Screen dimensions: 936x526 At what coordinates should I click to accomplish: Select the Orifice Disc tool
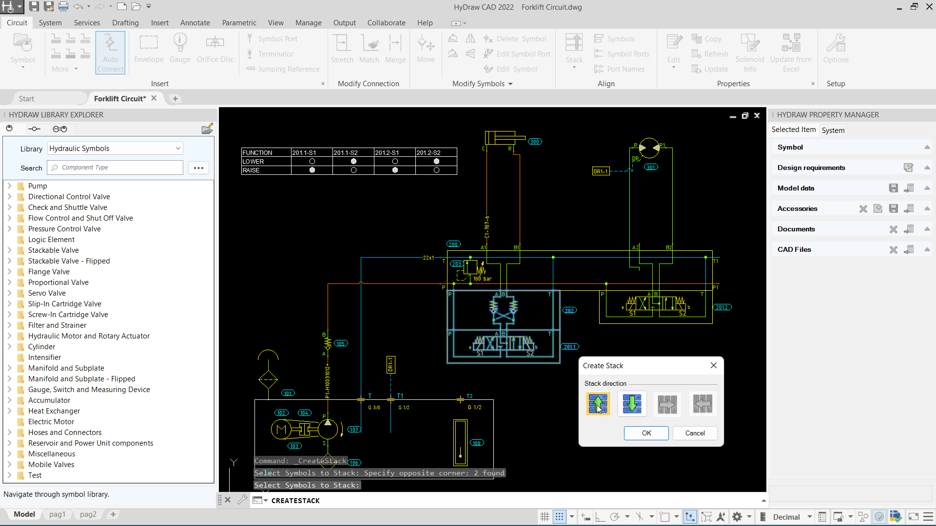[215, 49]
